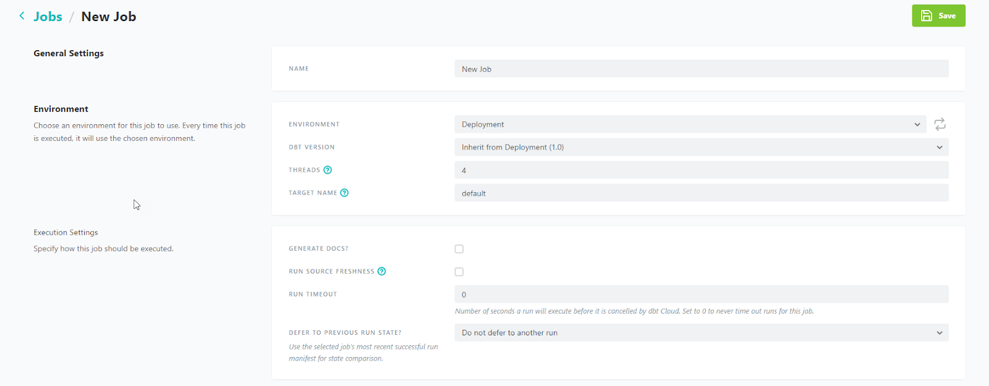
Task: Click the floppy disk icon on Save
Action: [926, 16]
